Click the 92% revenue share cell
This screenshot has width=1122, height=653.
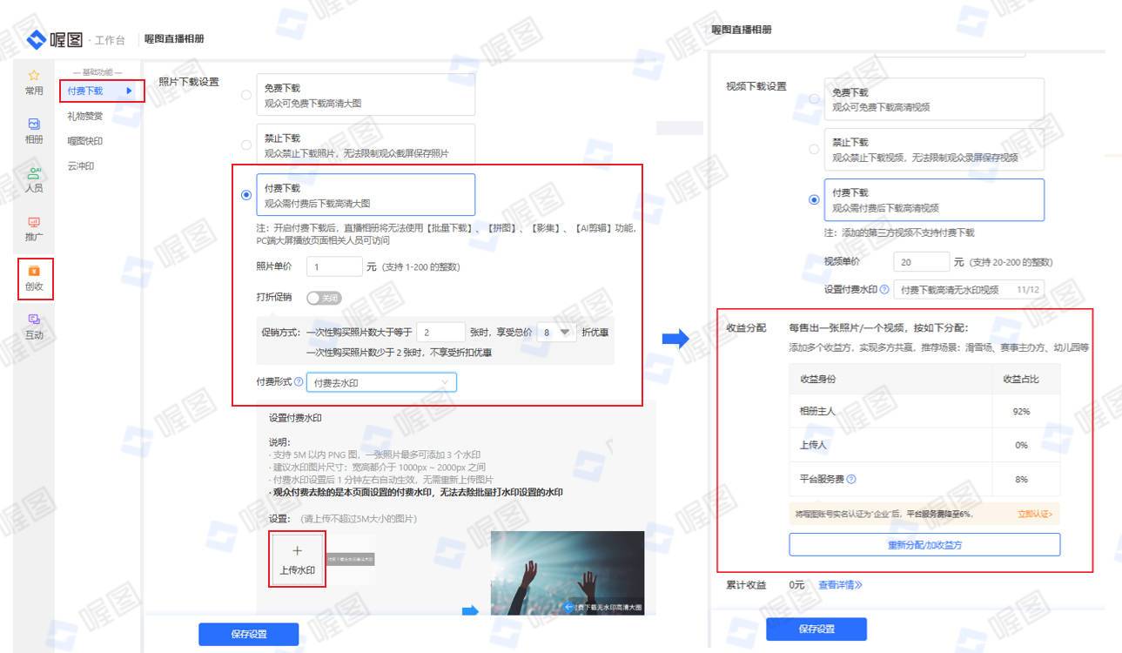pyautogui.click(x=1021, y=411)
